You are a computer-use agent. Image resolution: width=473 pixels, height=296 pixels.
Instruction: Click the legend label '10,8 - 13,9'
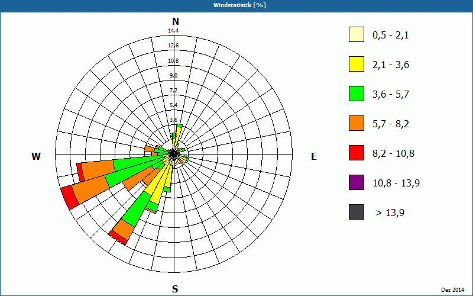coord(396,184)
